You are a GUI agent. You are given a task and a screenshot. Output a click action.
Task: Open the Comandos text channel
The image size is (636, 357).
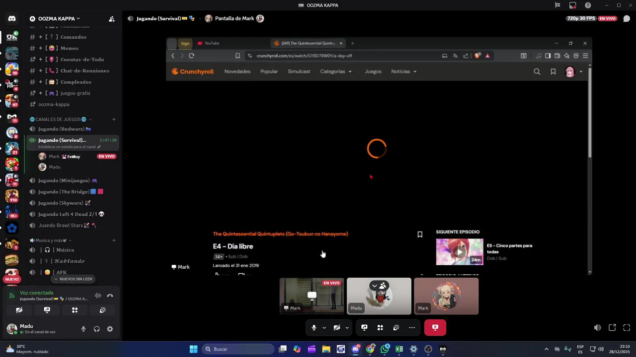[73, 37]
